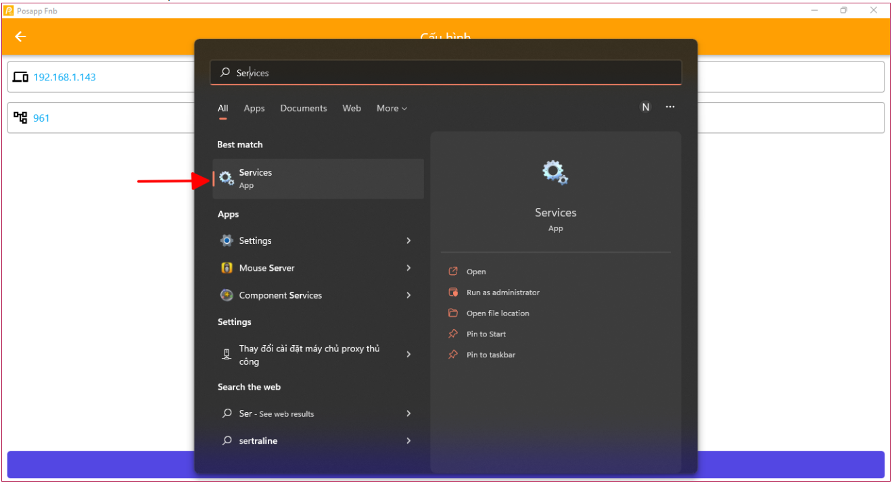The width and height of the screenshot is (894, 485).
Task: Choose Run as administrator
Action: coord(502,292)
